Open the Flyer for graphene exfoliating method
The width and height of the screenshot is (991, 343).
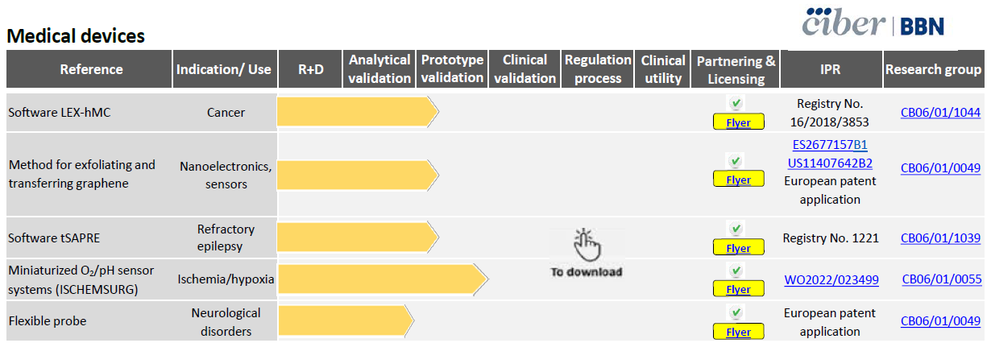coord(738,180)
